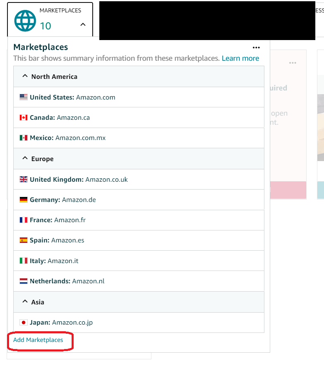This screenshot has height=368, width=324.
Task: Collapse the North America section
Action: point(25,76)
